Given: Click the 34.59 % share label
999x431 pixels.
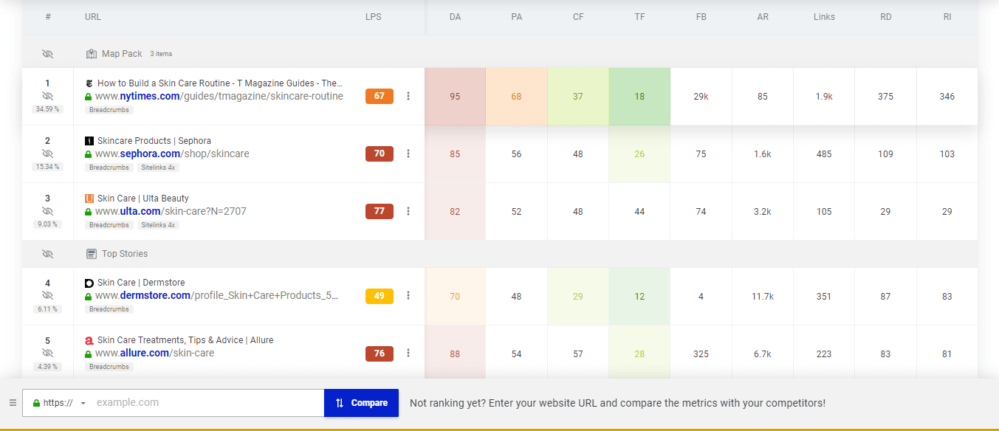Looking at the screenshot, I should point(48,109).
